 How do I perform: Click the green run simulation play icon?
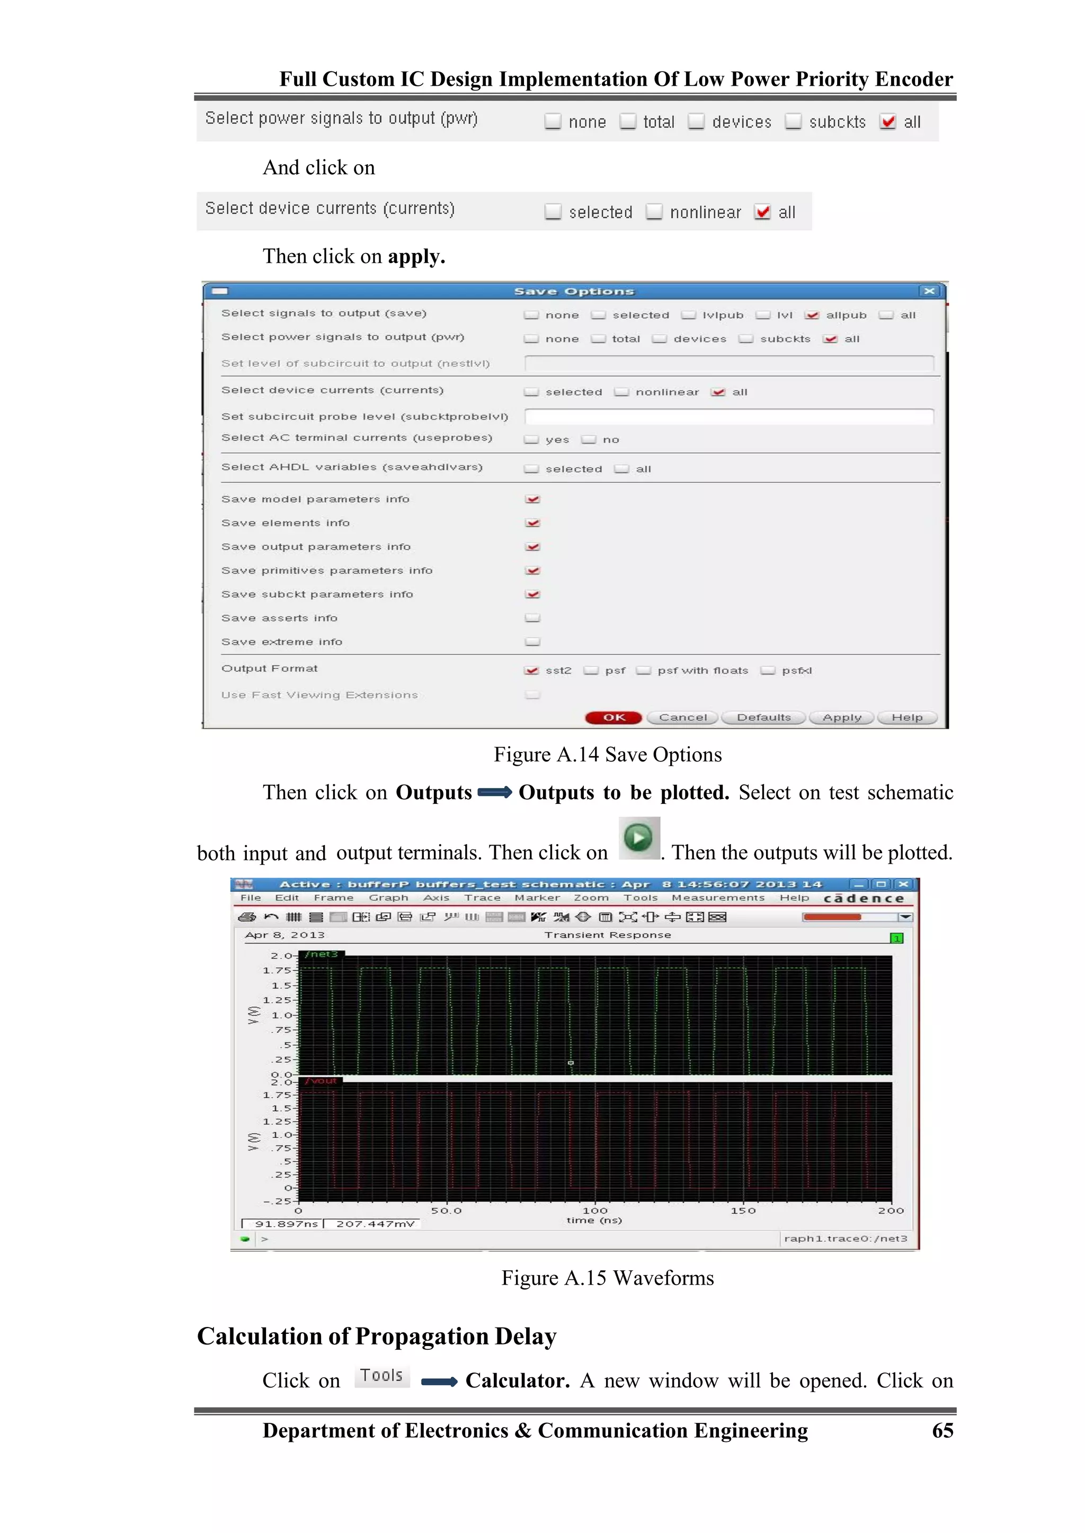click(639, 837)
